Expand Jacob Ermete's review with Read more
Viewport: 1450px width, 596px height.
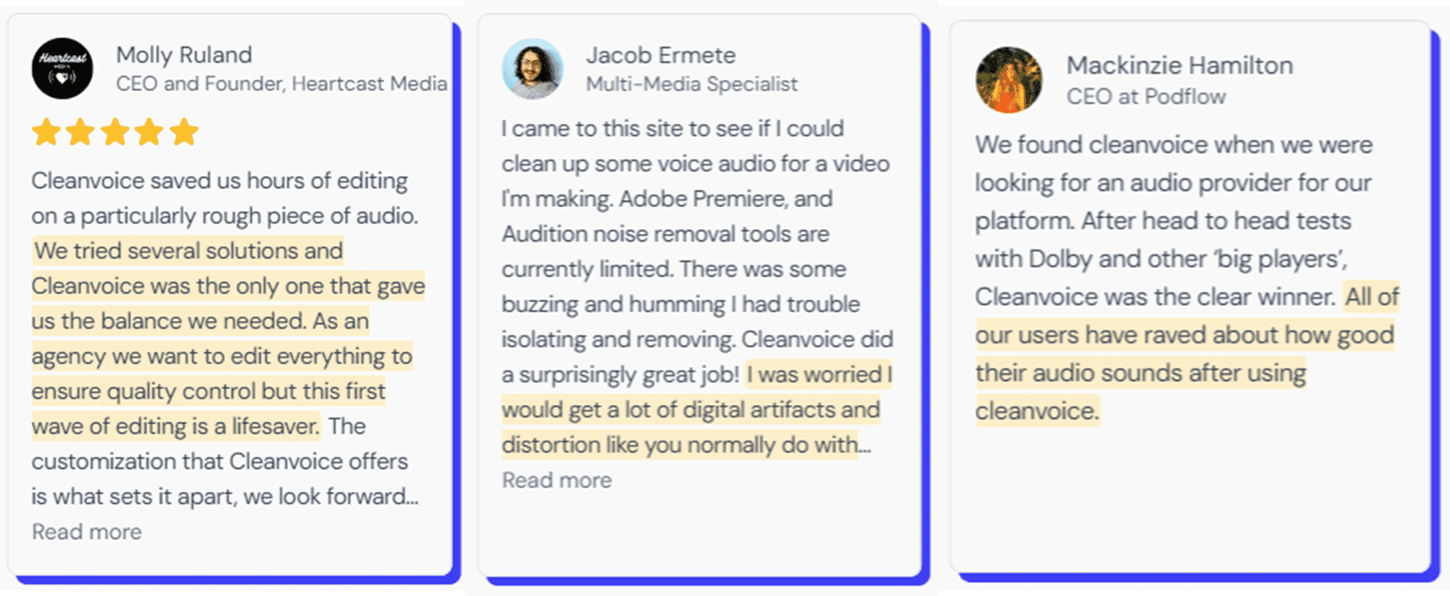click(x=557, y=481)
